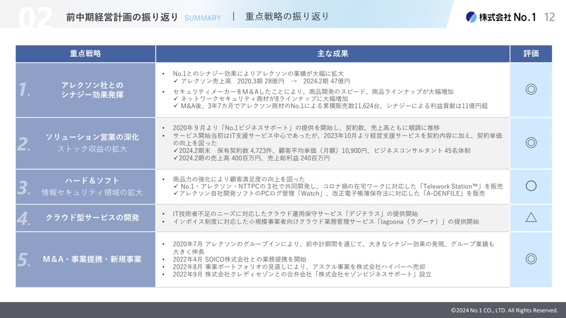The image size is (566, 318).
Task: Click the line 2024.2期の売上高 400百万円
Action: tap(251, 158)
